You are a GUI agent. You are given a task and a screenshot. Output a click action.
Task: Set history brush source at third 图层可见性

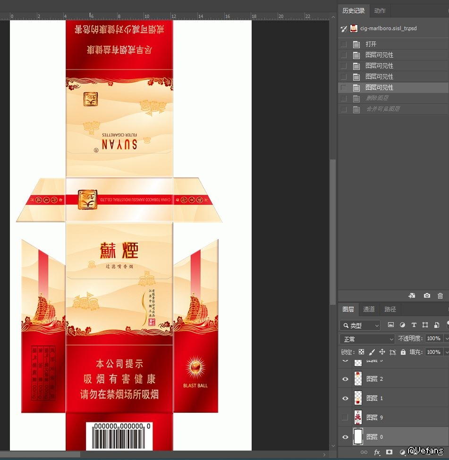pyautogui.click(x=344, y=77)
